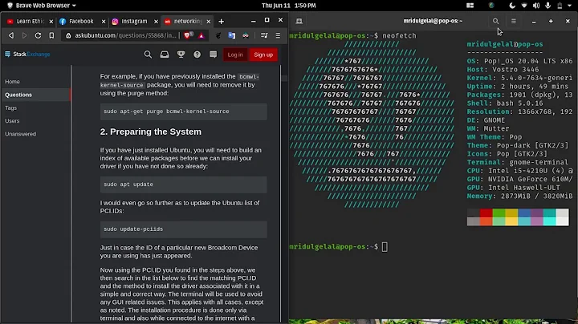Click the yellow color block in neofetch
The width and height of the screenshot is (578, 324).
tap(511, 213)
